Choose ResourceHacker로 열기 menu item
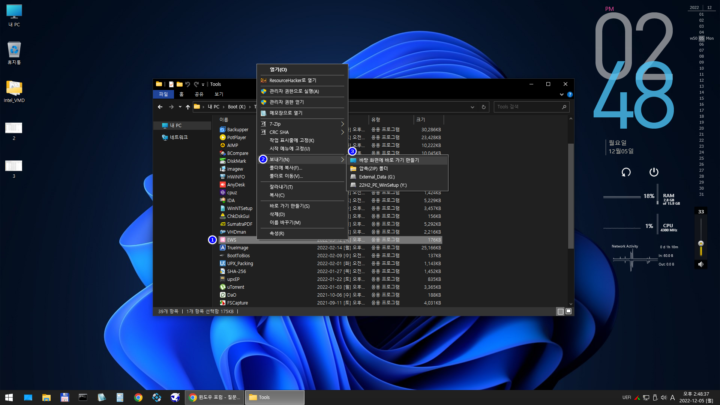 click(x=302, y=81)
